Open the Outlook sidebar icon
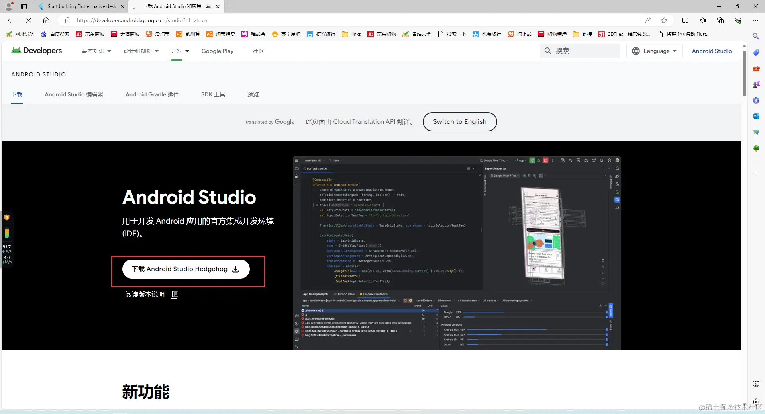 [x=756, y=116]
